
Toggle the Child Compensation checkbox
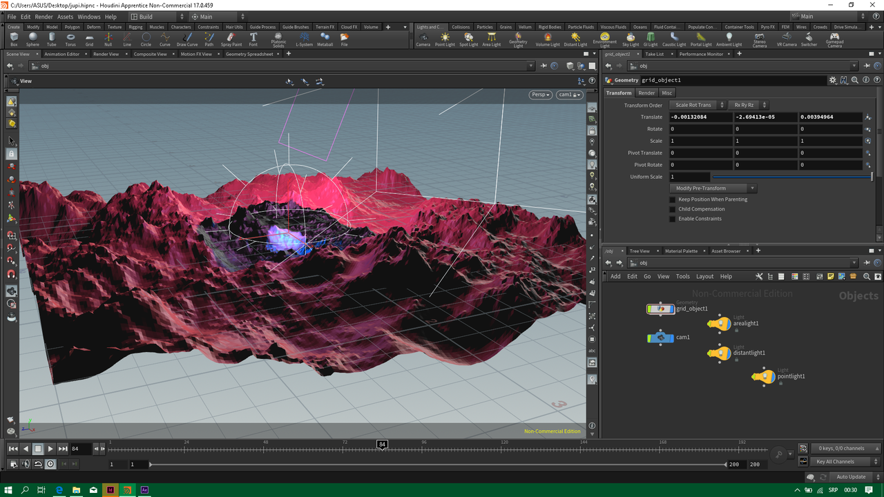[673, 209]
